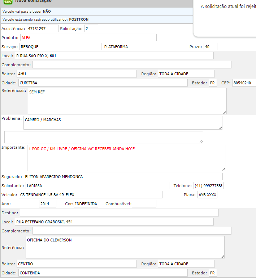
Task: Click the PLATAFORMA service type field
Action: click(x=144, y=47)
